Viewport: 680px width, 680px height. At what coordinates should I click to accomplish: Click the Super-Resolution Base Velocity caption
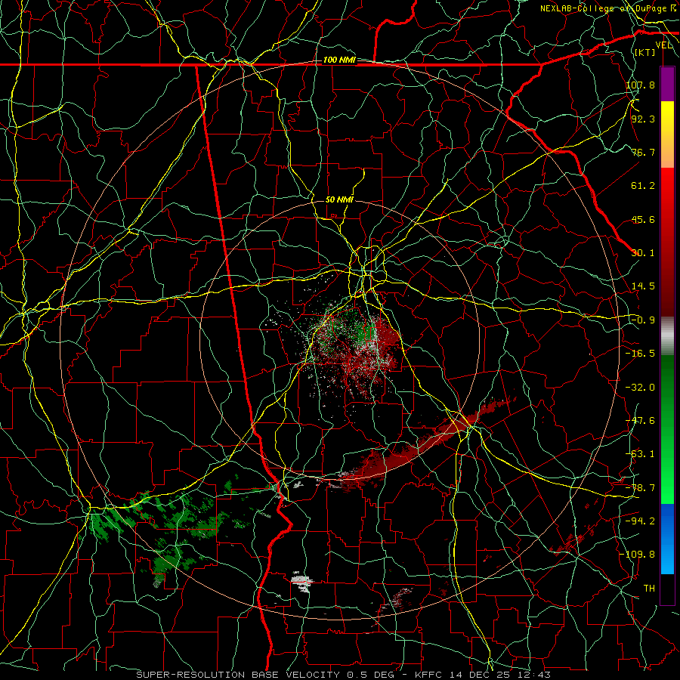click(343, 675)
